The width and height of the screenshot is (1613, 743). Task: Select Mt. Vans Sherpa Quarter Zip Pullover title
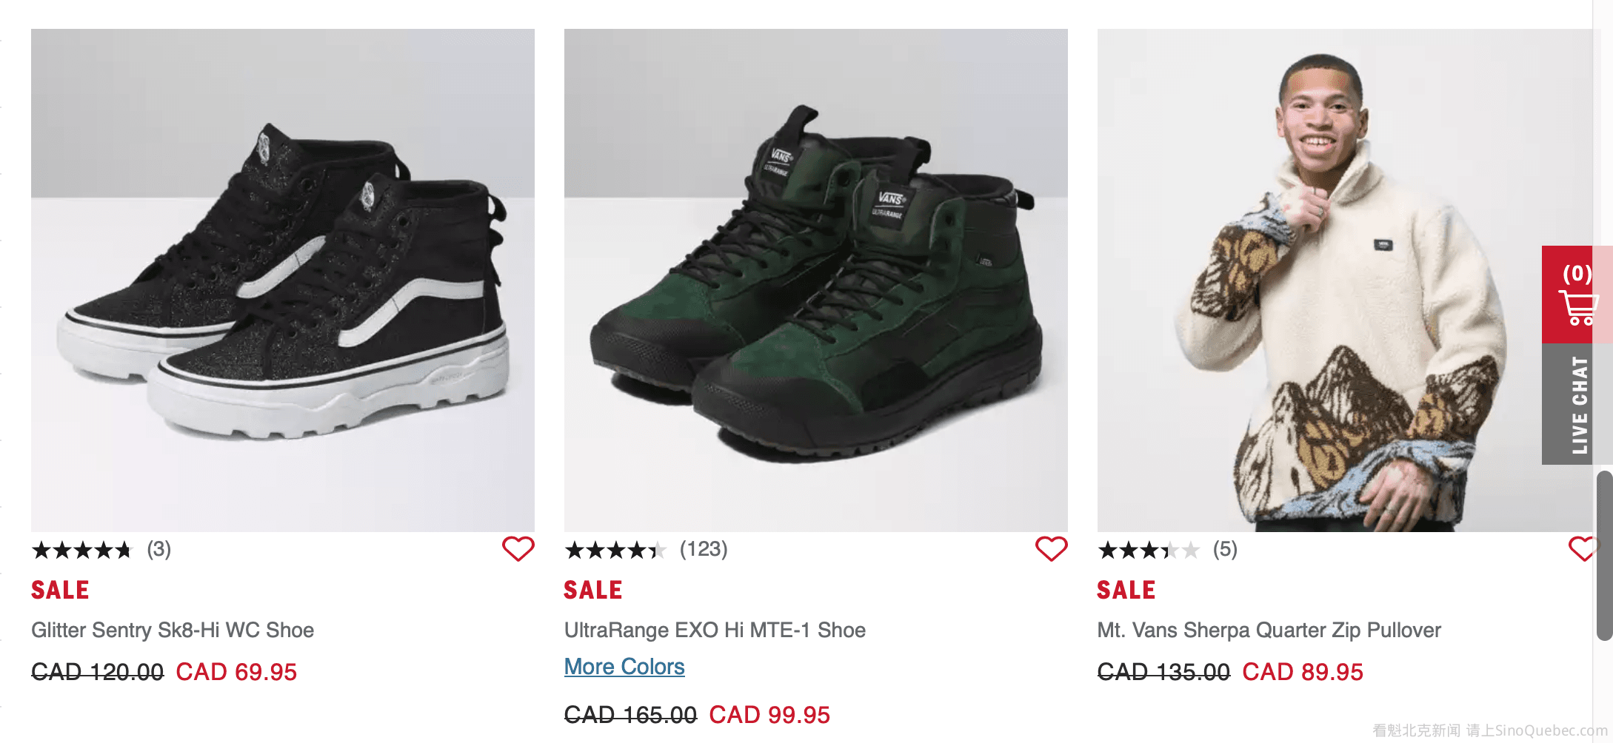pyautogui.click(x=1269, y=631)
